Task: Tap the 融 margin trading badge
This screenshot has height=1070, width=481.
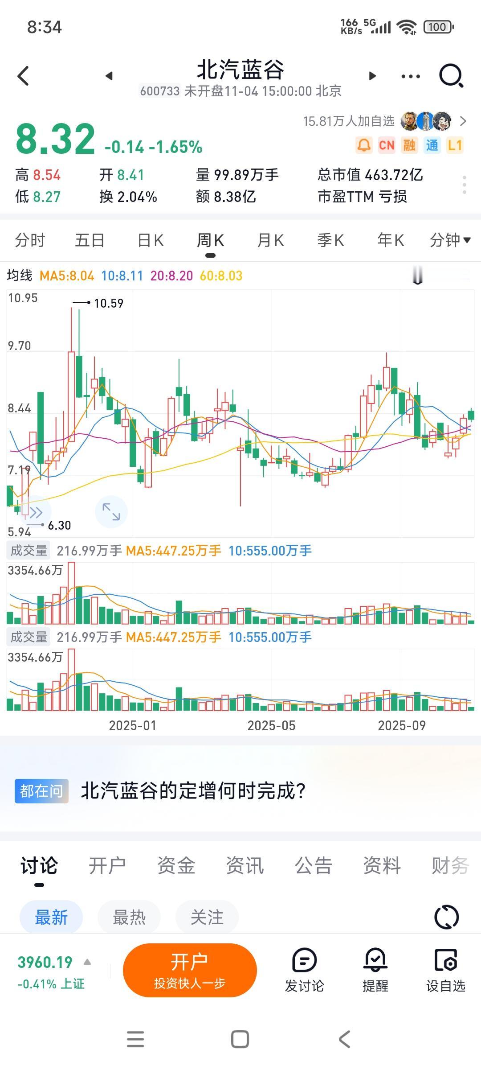Action: (x=409, y=145)
